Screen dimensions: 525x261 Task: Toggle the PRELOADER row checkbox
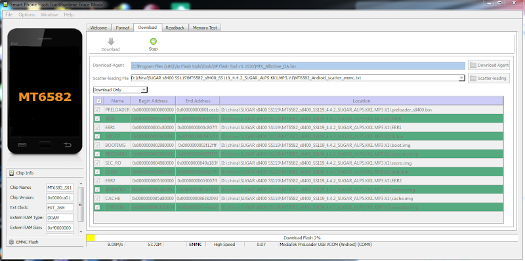click(x=97, y=110)
